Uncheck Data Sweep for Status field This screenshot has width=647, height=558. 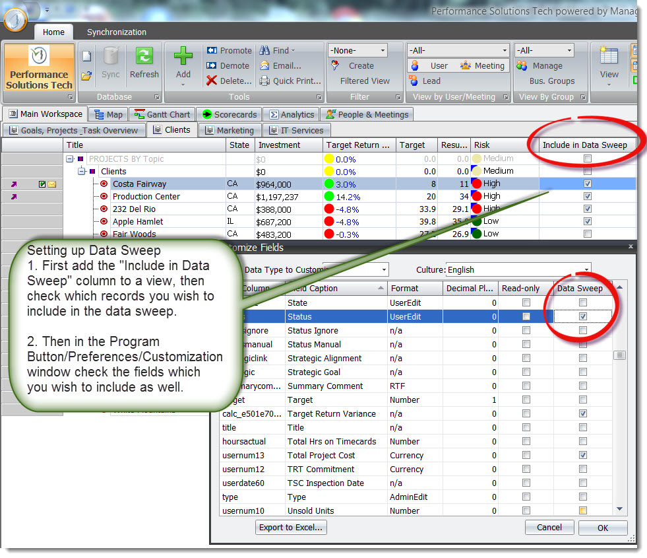point(582,316)
